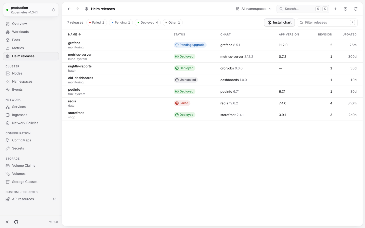Open Overview in the sidebar
This screenshot has width=365, height=228.
pos(31,24)
